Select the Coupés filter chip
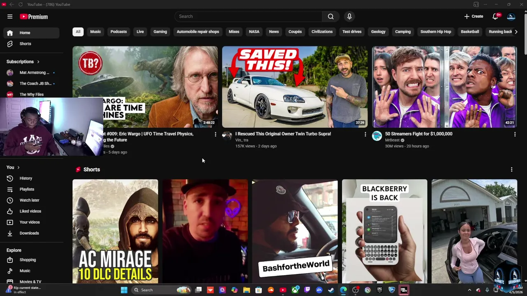The image size is (527, 296). (x=295, y=32)
